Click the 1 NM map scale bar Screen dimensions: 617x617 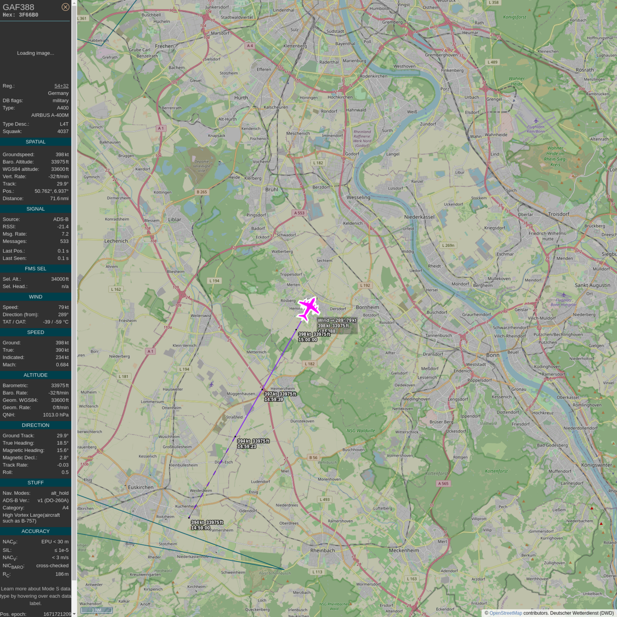(96, 610)
